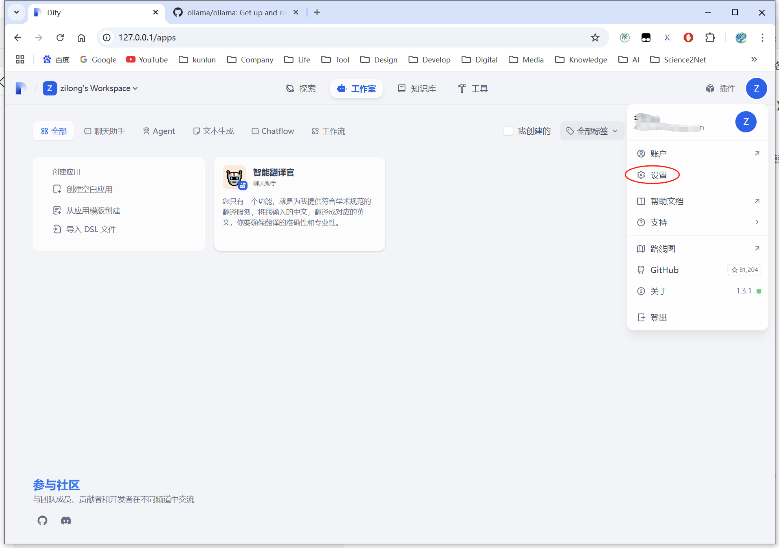Expand the 全部标签 tag dropdown

click(592, 131)
